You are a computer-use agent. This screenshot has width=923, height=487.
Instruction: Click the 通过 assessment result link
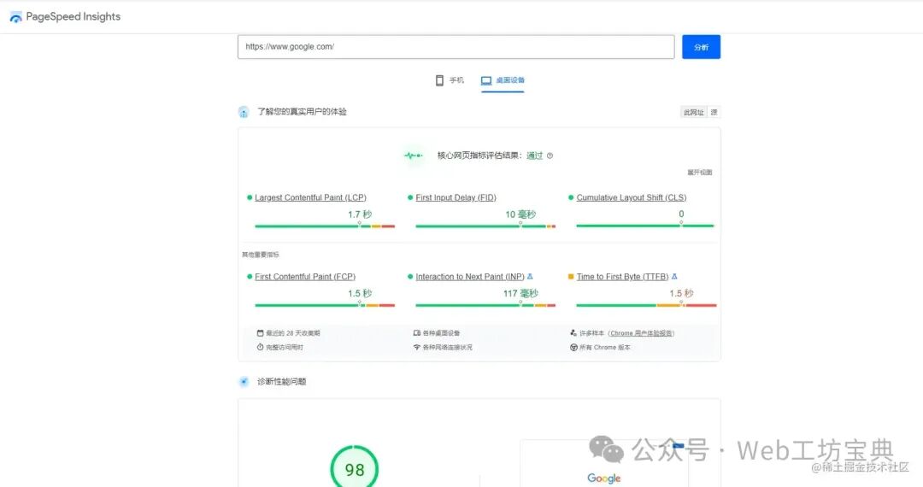click(534, 155)
